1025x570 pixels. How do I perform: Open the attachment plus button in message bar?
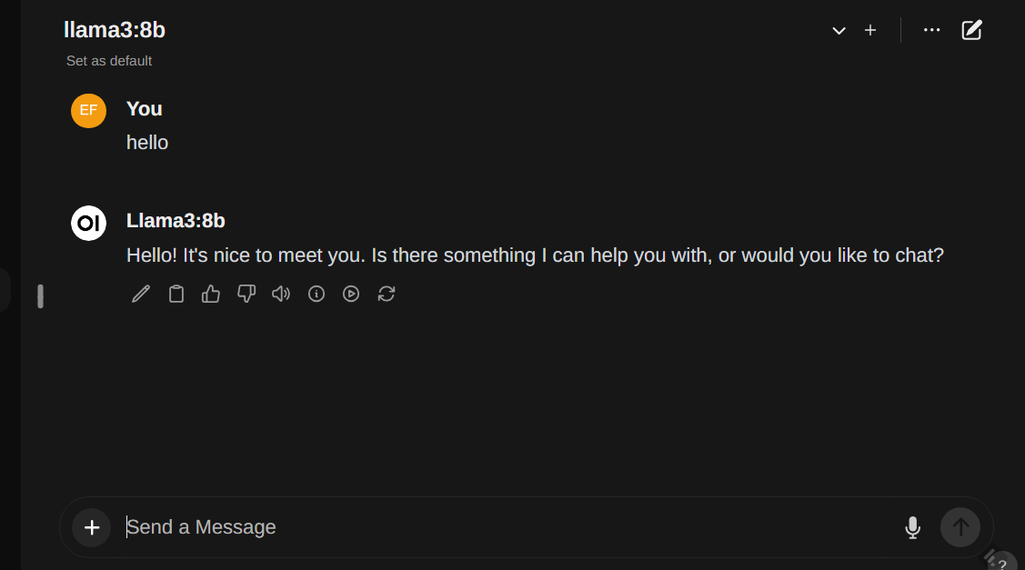(x=92, y=527)
